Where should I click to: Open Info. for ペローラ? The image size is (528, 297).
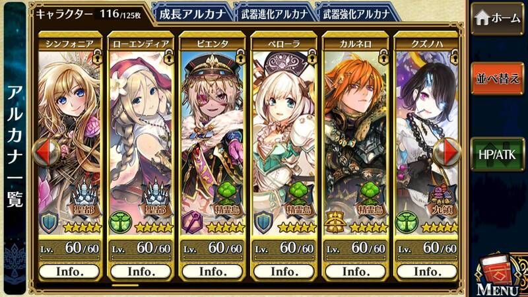point(284,271)
